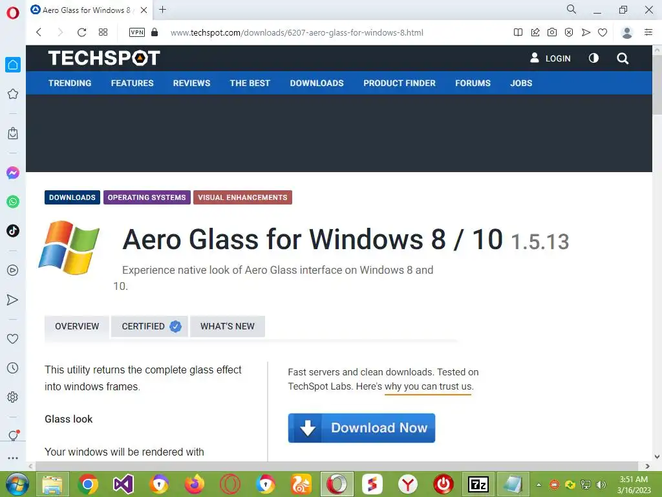Launch Google Chrome from taskbar
Viewport: 662px width, 497px height.
(x=88, y=484)
